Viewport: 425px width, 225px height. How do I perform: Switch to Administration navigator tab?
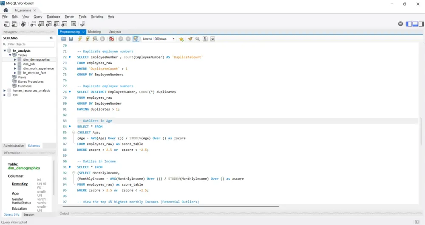[14, 146]
